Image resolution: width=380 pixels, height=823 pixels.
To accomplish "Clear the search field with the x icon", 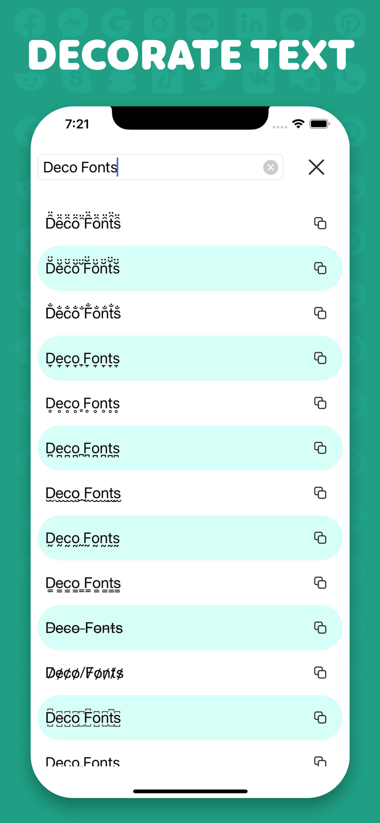I will (x=270, y=167).
